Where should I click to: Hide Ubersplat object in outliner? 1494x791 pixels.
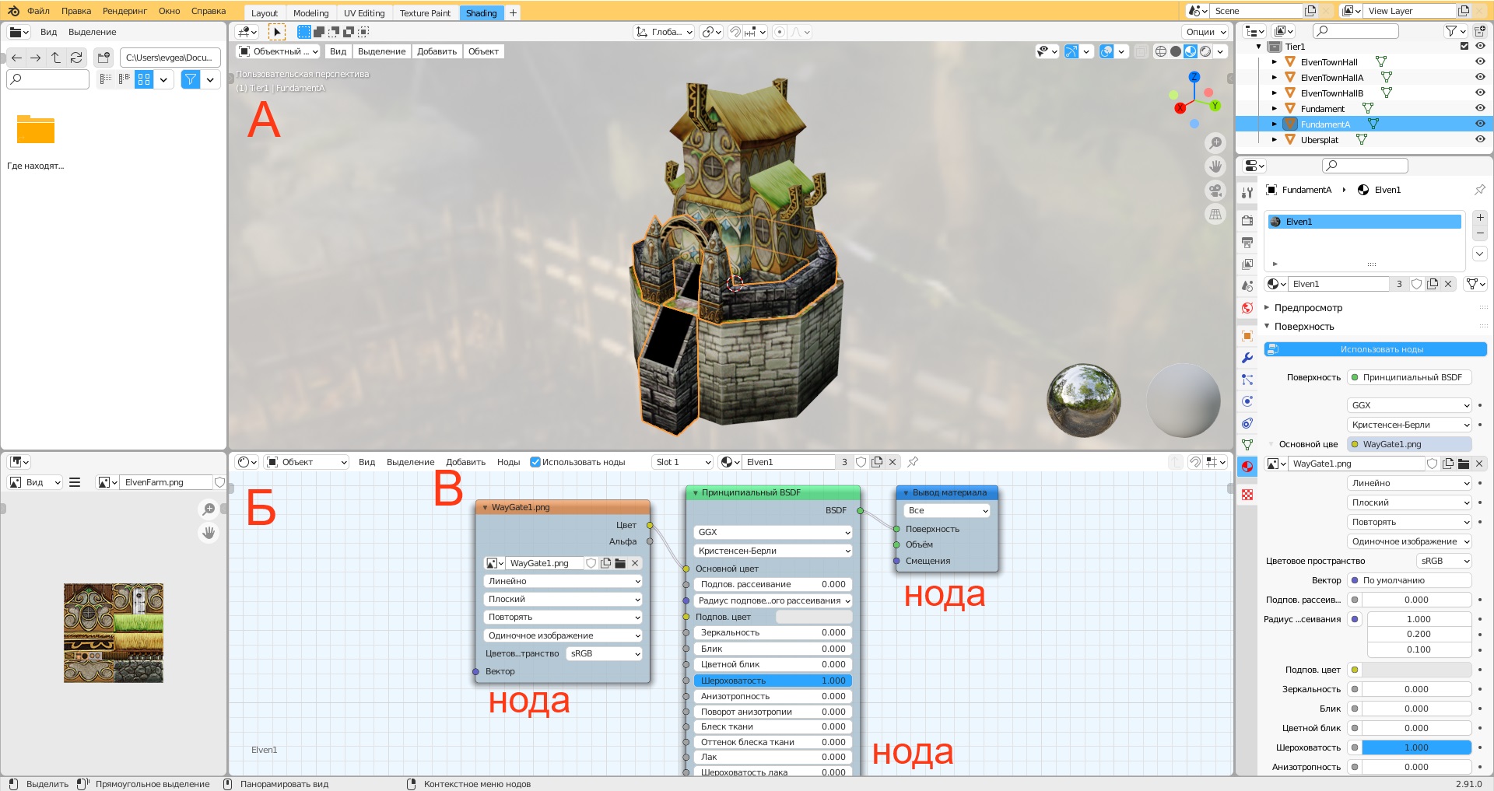pyautogui.click(x=1480, y=140)
